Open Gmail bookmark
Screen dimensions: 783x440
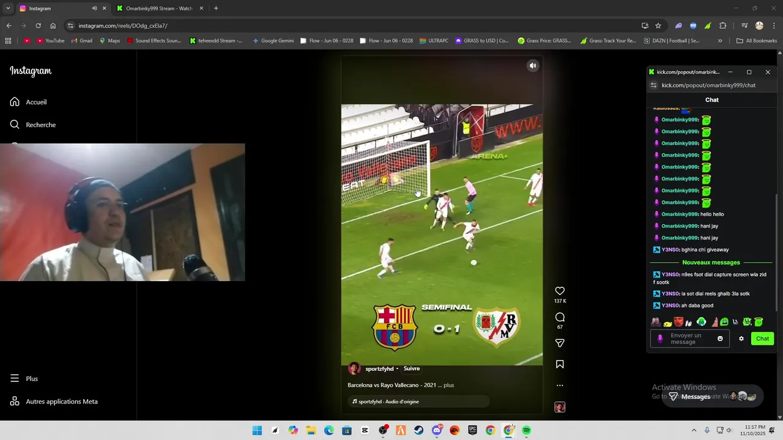click(x=81, y=41)
